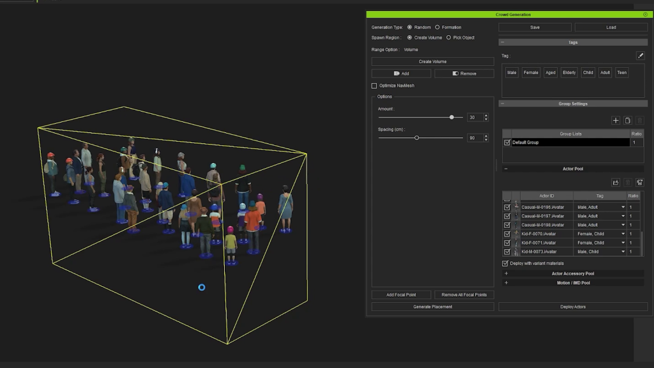This screenshot has width=654, height=368.
Task: Select Formation generation type
Action: (437, 27)
